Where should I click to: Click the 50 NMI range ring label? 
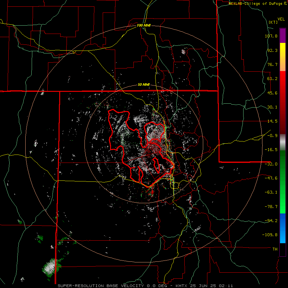(x=144, y=85)
